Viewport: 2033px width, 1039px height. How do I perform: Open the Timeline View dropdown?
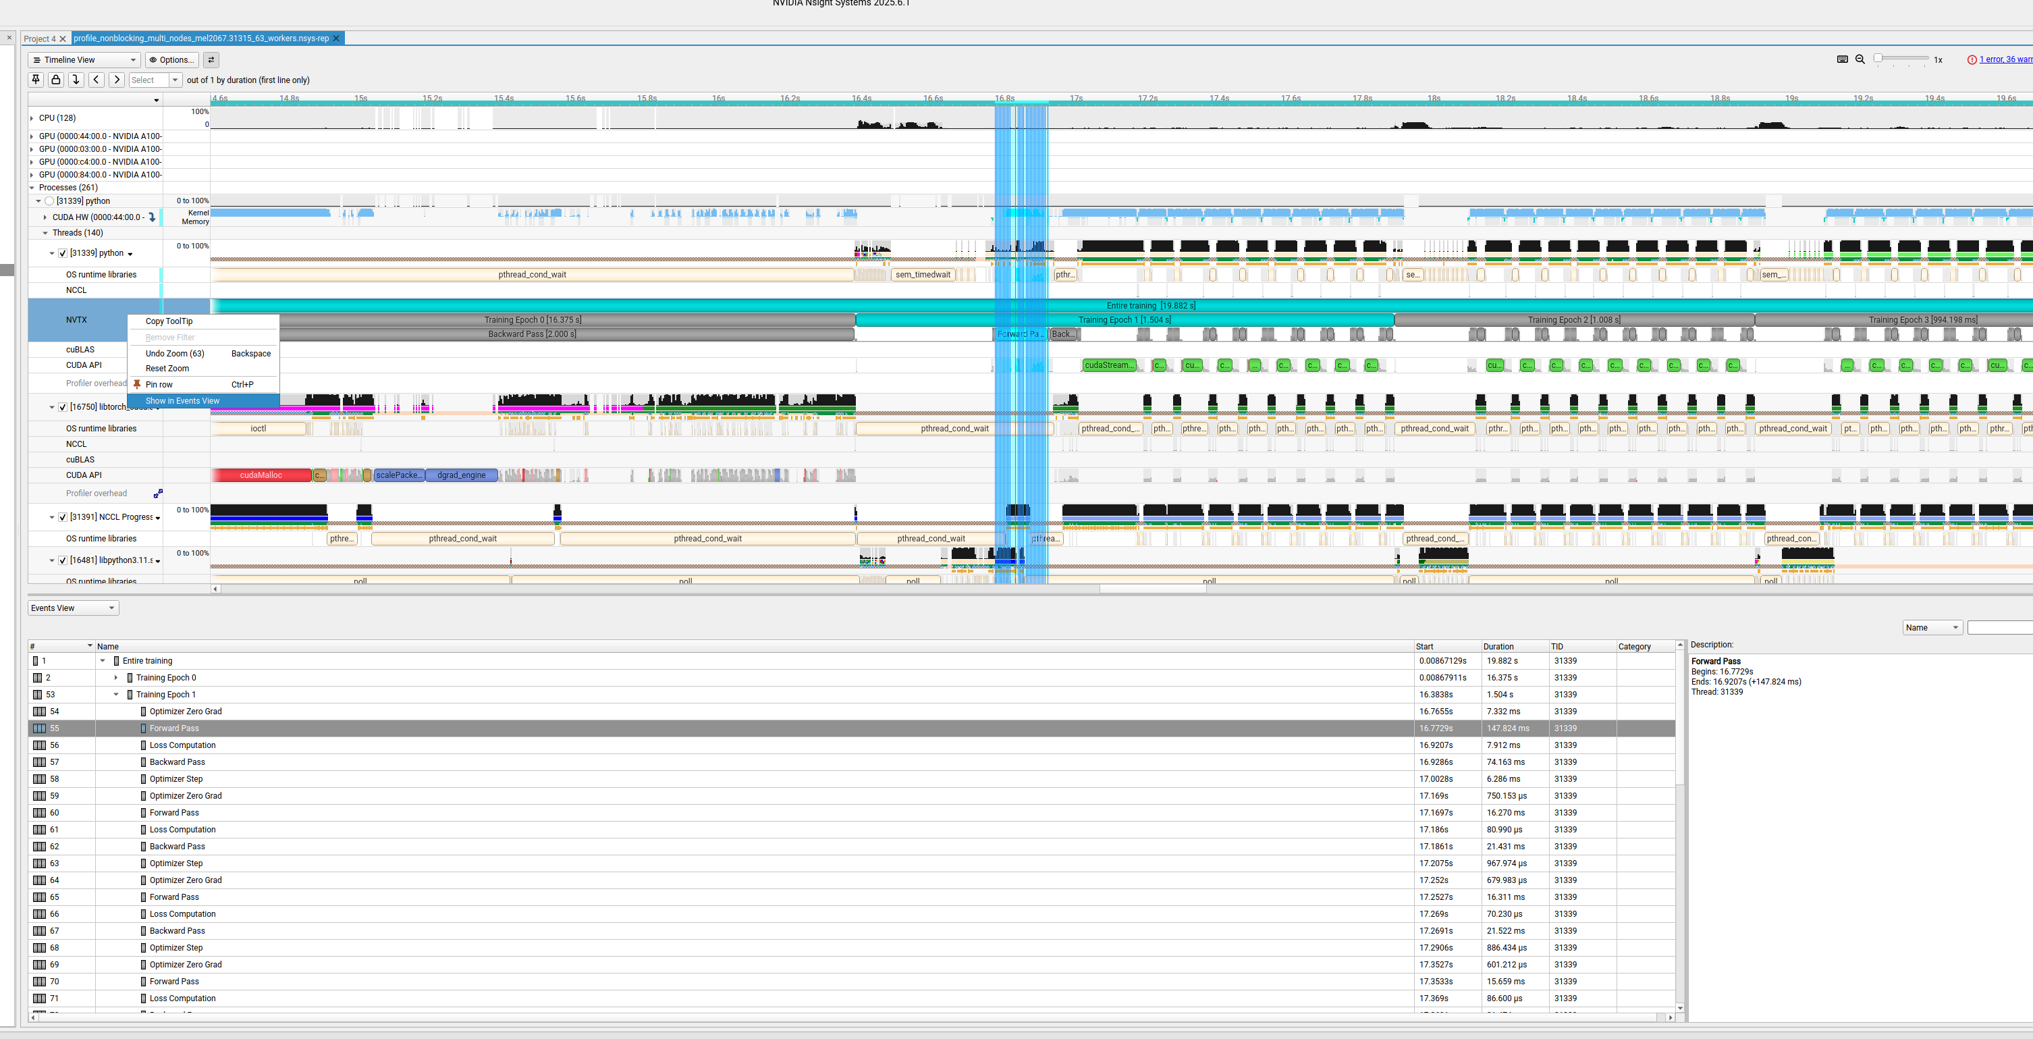pos(84,60)
